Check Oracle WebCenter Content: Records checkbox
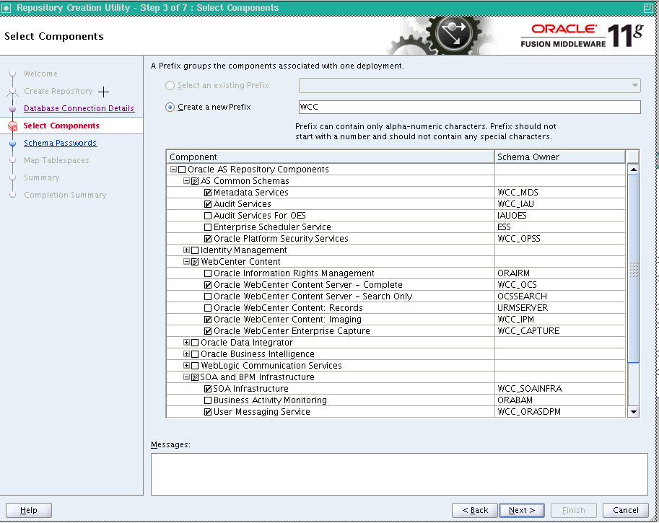This screenshot has width=659, height=523. pos(208,308)
